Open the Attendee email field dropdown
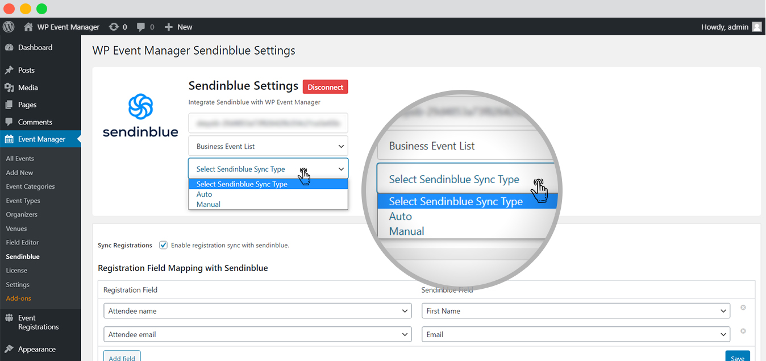 coord(257,334)
